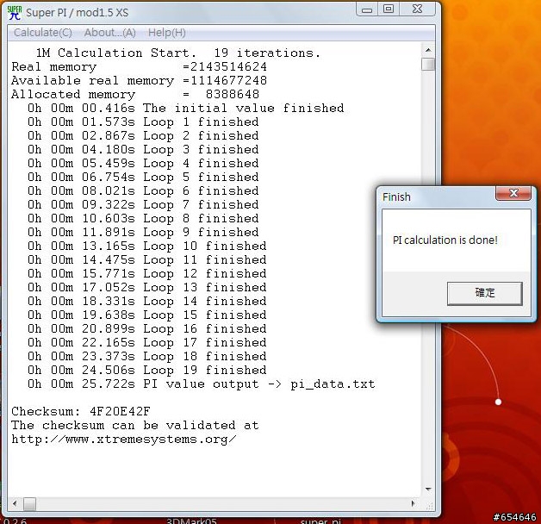Click the Super PI window resize grip
Screen dimensions: 541x524
[430, 506]
